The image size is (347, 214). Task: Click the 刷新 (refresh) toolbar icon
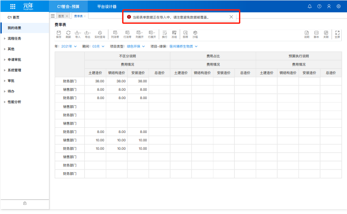68,34
